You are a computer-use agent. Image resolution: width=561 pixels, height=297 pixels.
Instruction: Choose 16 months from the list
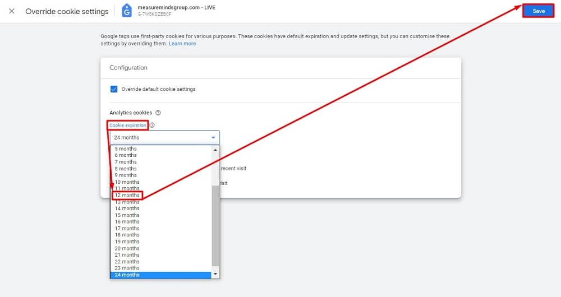tap(160, 221)
